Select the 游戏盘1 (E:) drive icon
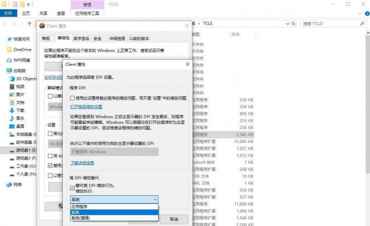Image resolution: width=370 pixels, height=226 pixels. click(12, 150)
